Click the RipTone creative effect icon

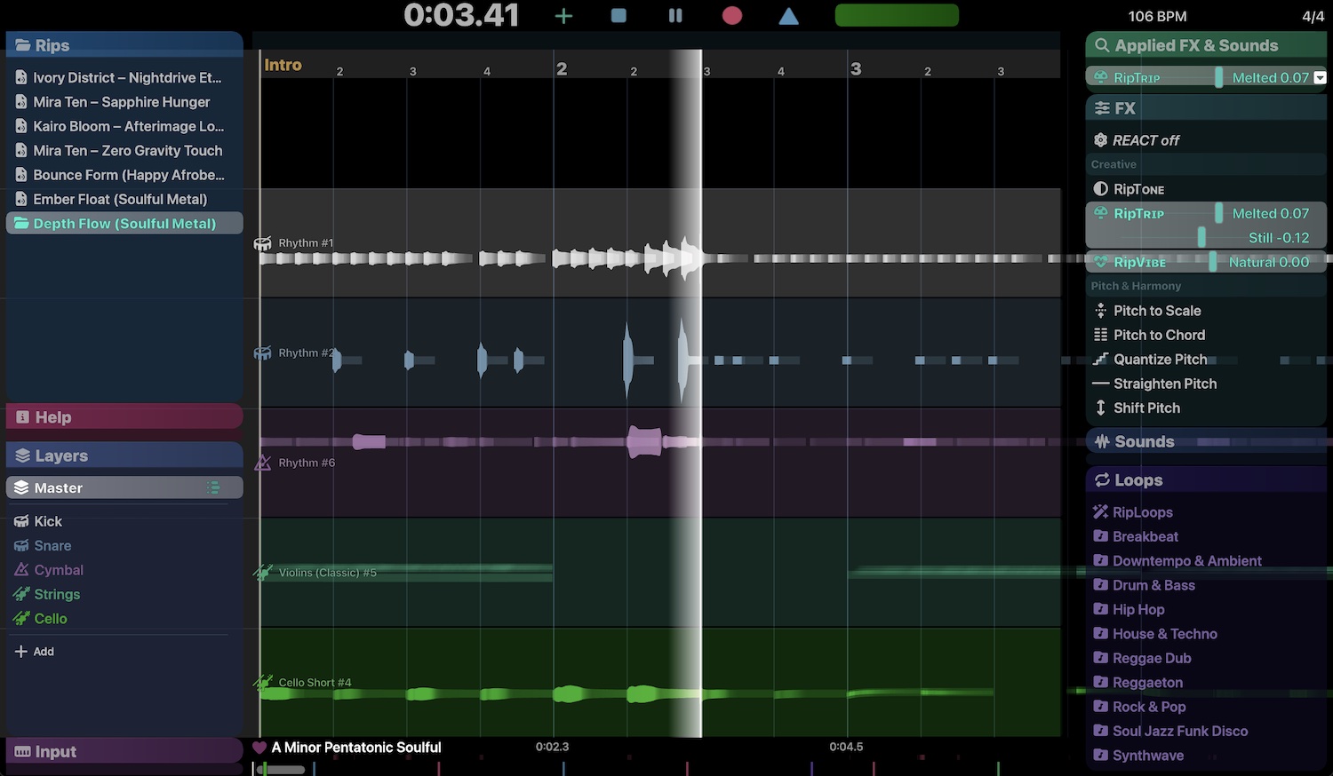point(1101,188)
